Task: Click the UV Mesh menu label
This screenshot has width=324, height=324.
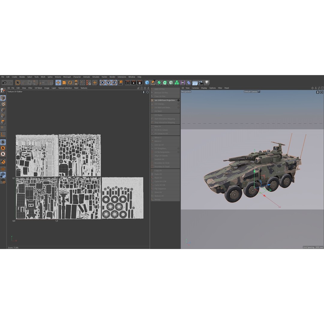Action: [x=38, y=88]
